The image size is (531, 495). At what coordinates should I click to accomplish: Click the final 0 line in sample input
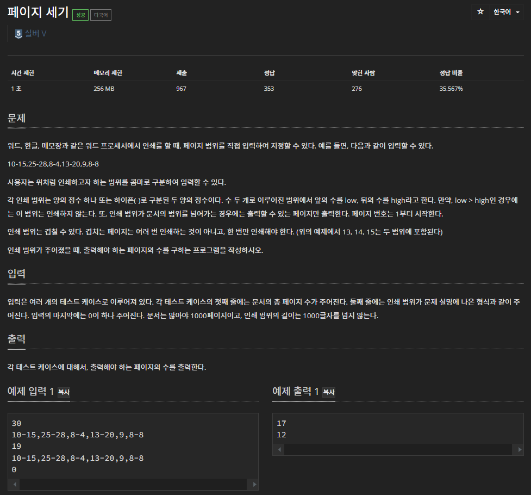tap(14, 469)
